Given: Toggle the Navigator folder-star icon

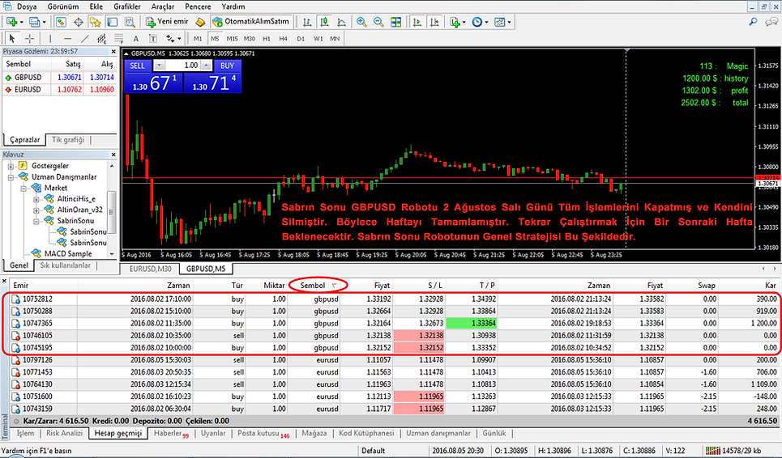Looking at the screenshot, I should click(x=95, y=22).
